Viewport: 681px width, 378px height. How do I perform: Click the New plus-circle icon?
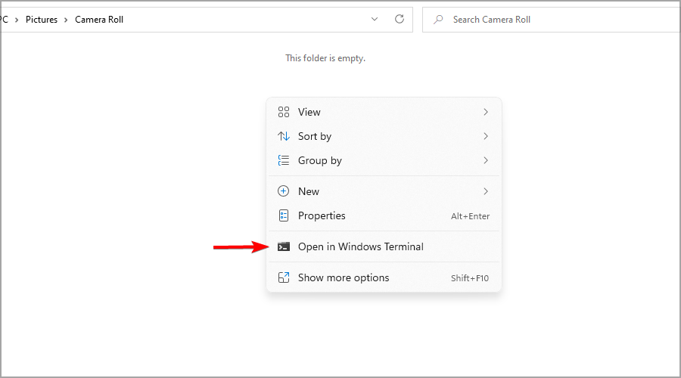coord(284,191)
